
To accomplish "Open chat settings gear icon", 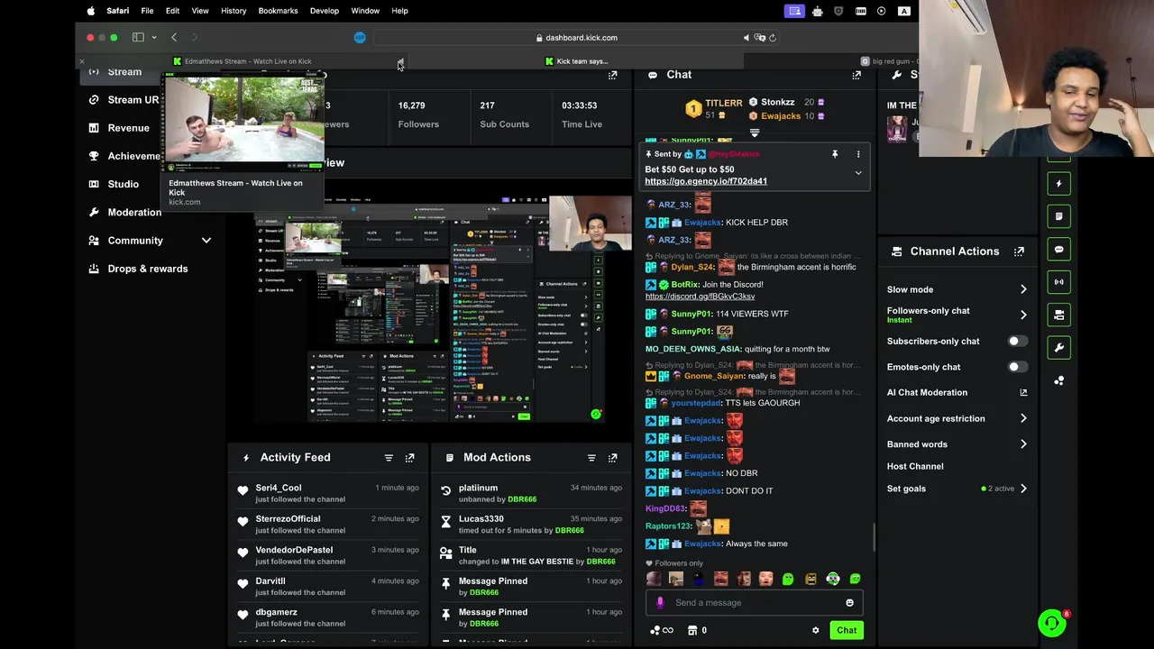I will [816, 631].
